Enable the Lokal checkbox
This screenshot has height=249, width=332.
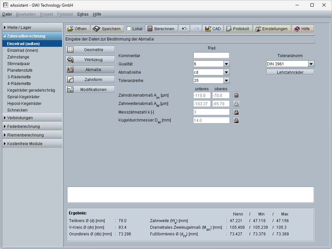tap(129, 29)
